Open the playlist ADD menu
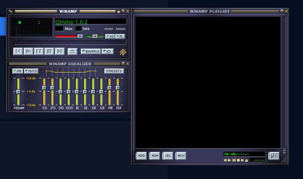 pyautogui.click(x=142, y=155)
